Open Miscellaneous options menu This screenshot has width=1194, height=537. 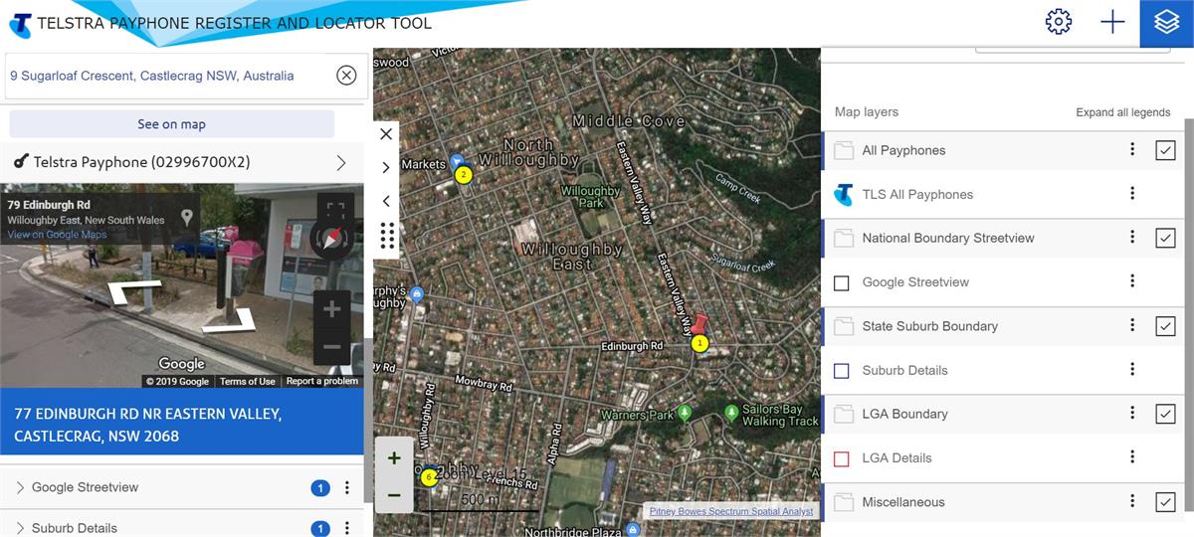tap(1132, 501)
